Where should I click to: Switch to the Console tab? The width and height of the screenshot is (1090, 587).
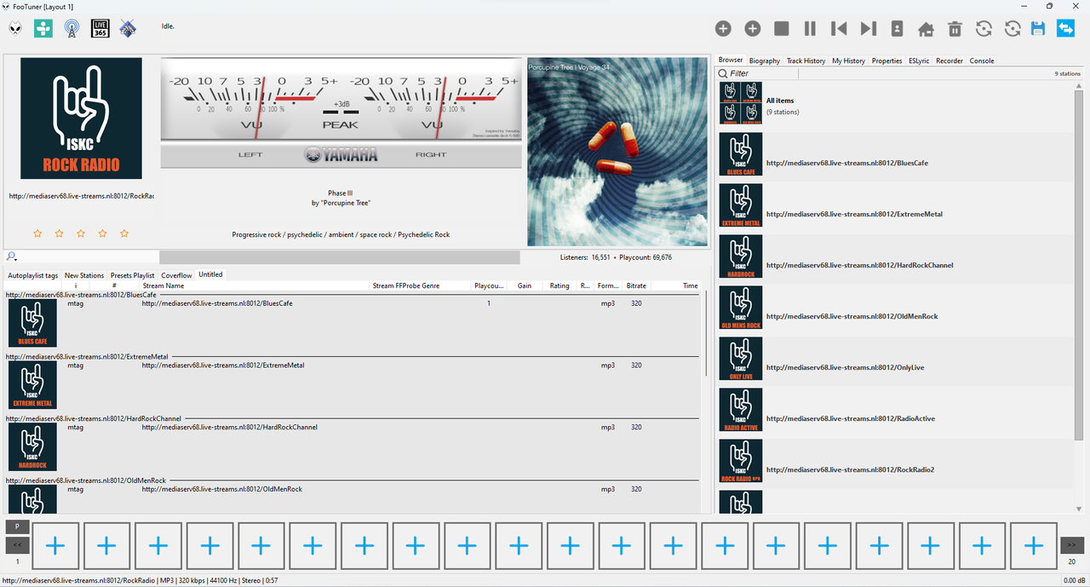click(982, 60)
